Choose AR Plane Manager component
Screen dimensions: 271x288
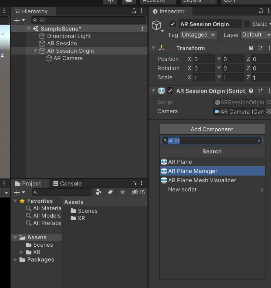[x=212, y=171]
